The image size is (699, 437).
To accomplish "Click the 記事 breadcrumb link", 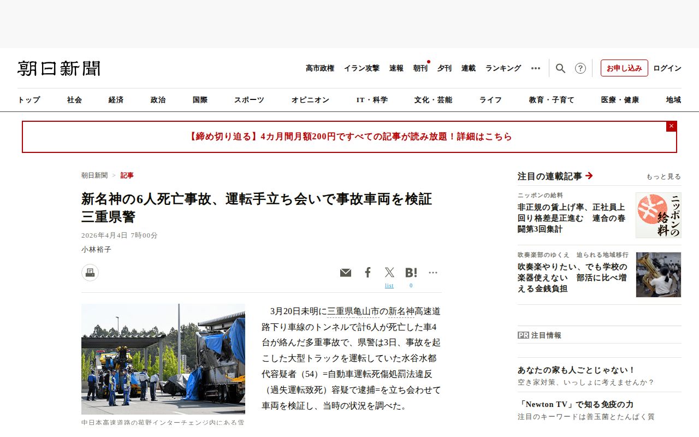I will pyautogui.click(x=127, y=175).
